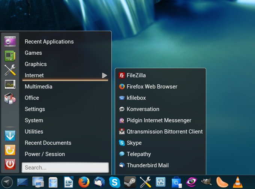The width and height of the screenshot is (255, 189).
Task: Launch Pidgin Internet Messenger
Action: tap(160, 120)
